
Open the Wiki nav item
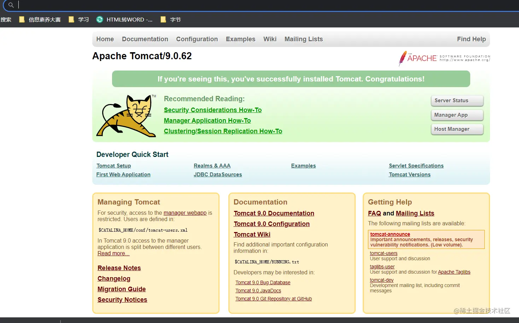coord(270,39)
